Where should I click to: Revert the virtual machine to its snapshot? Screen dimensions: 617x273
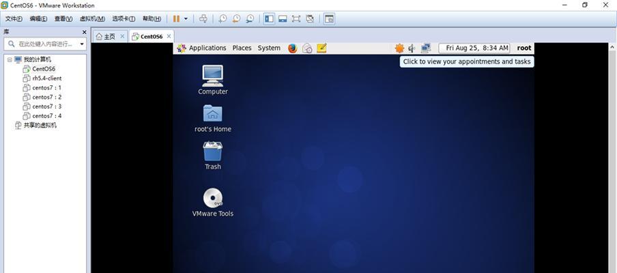(x=236, y=18)
